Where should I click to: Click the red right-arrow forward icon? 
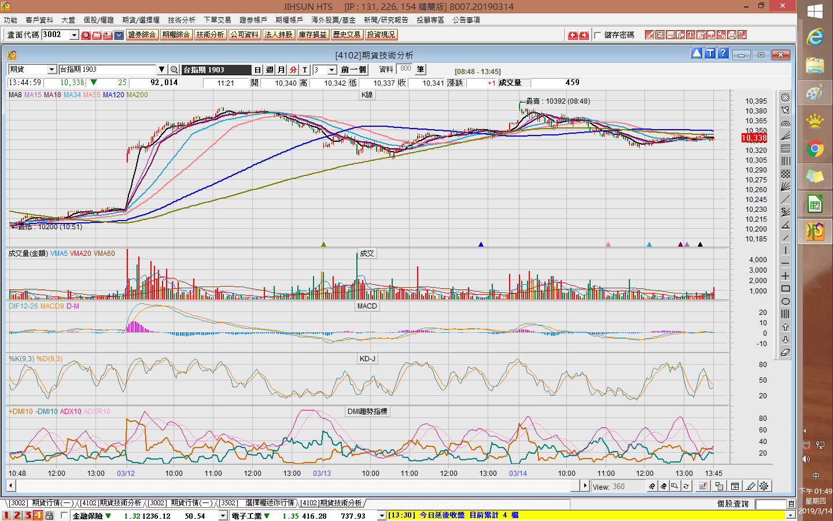pos(584,35)
